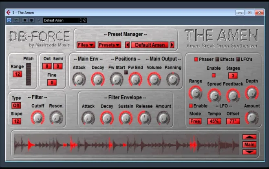Screen dimensions: 269x169
Task: Click the host toolbar button left of R
Action: [x=17, y=20]
